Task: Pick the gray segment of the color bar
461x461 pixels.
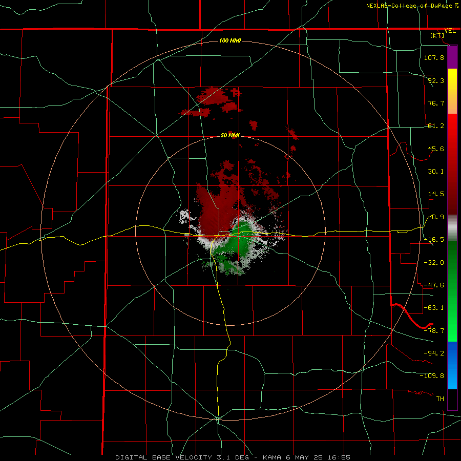Action: click(x=452, y=228)
